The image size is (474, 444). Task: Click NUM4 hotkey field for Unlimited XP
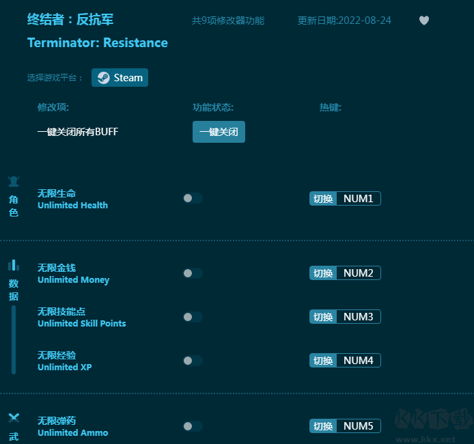(359, 361)
